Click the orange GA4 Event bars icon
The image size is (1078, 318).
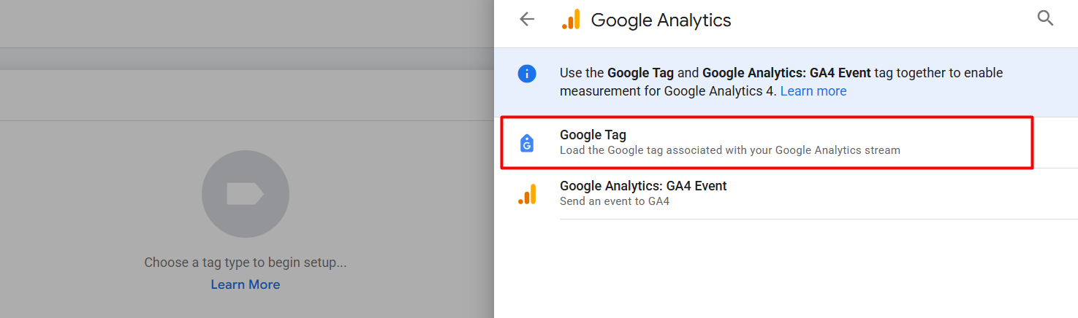coord(527,194)
